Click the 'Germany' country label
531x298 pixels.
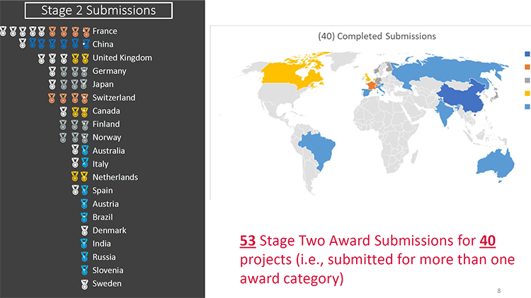[109, 71]
